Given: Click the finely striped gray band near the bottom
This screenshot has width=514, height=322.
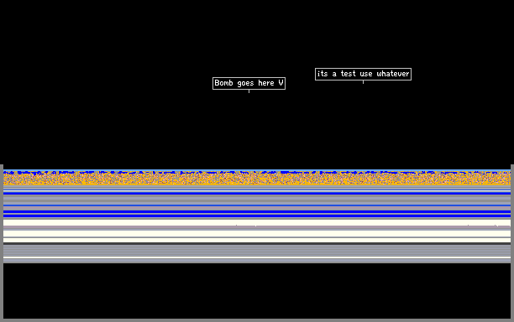Looking at the screenshot, I should point(257,251).
